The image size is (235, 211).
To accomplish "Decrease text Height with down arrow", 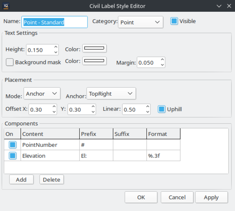I will [x=56, y=52].
